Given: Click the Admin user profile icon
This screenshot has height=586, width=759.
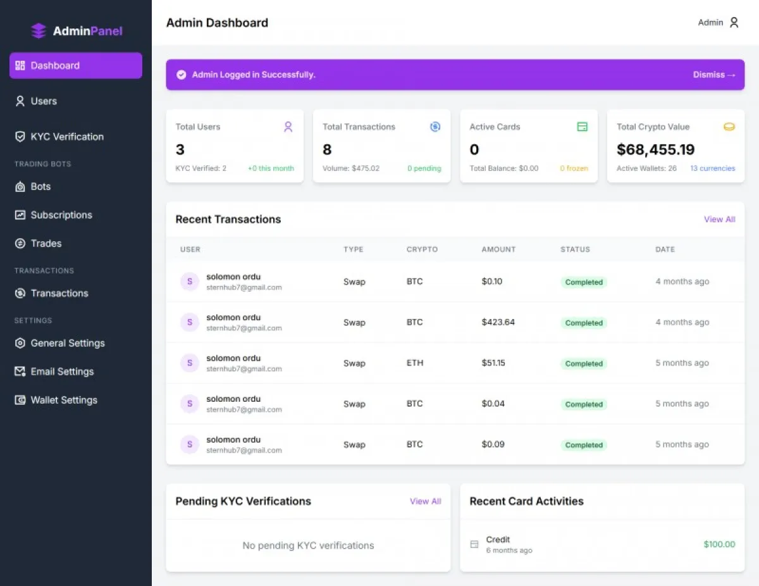Looking at the screenshot, I should click(x=734, y=22).
